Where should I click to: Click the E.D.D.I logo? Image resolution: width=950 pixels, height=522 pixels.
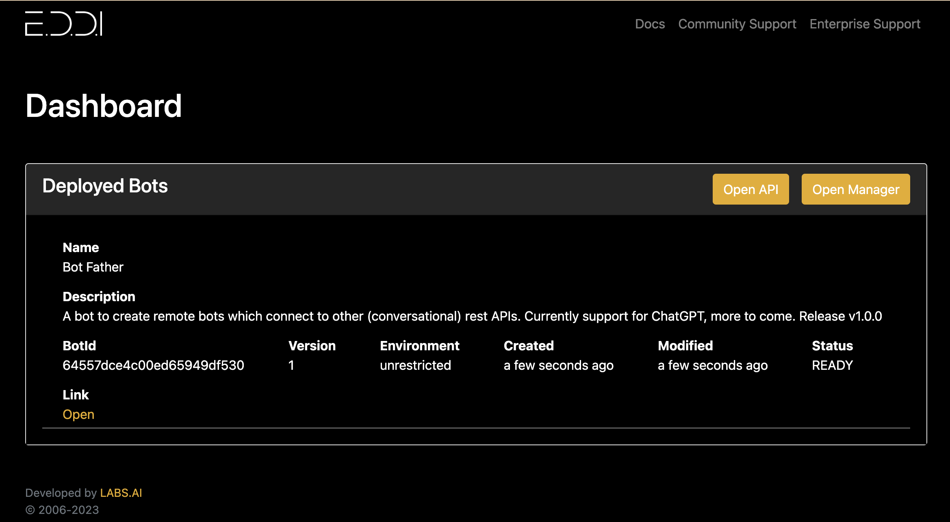tap(64, 24)
